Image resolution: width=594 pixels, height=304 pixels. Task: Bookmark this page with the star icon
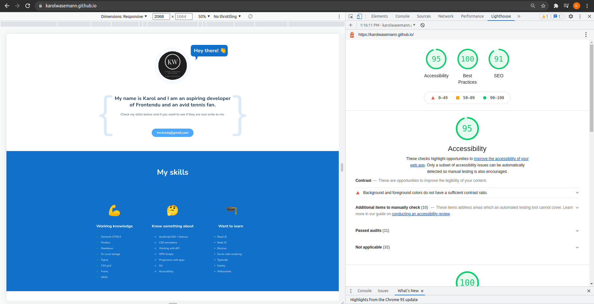pos(543,6)
